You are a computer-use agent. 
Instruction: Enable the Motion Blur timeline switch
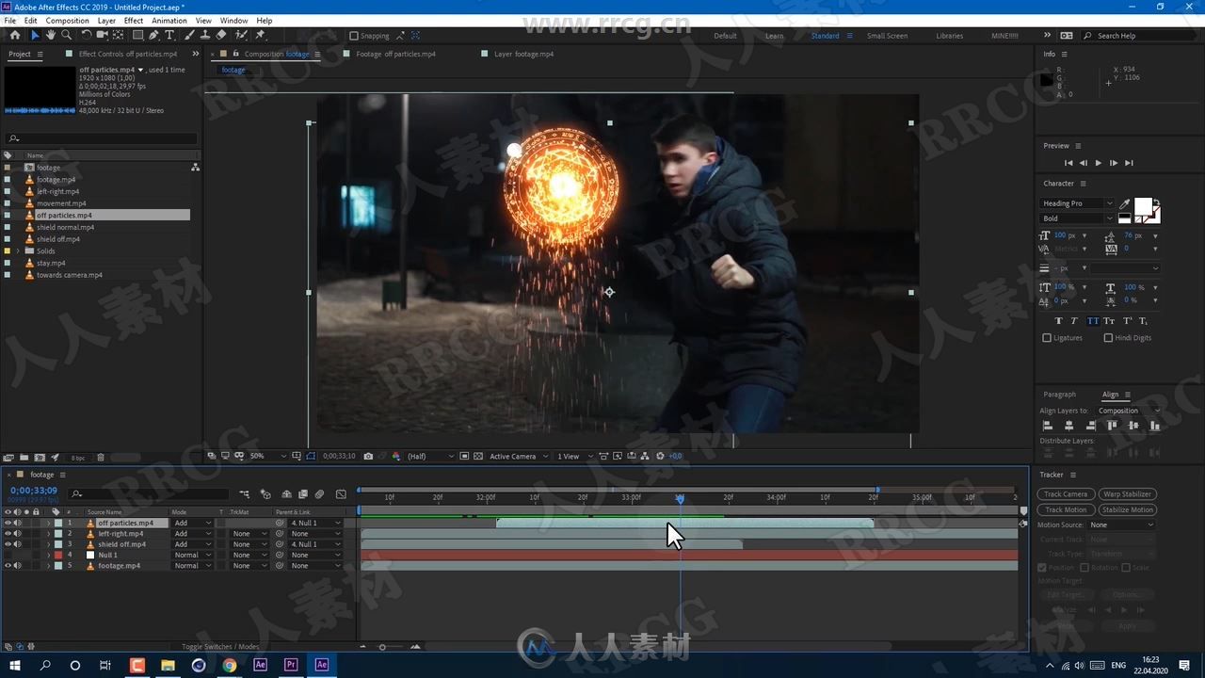(319, 493)
